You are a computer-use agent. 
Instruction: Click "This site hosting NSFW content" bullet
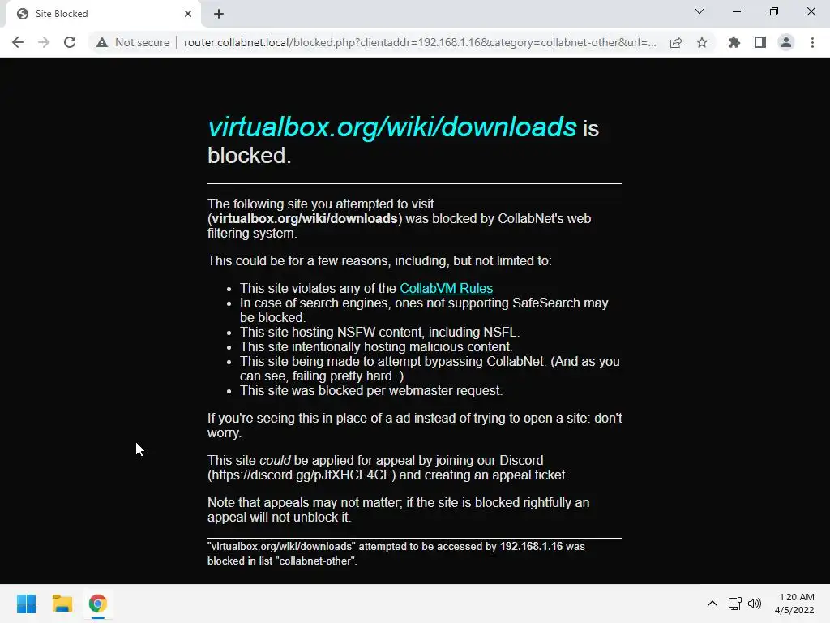click(x=379, y=332)
